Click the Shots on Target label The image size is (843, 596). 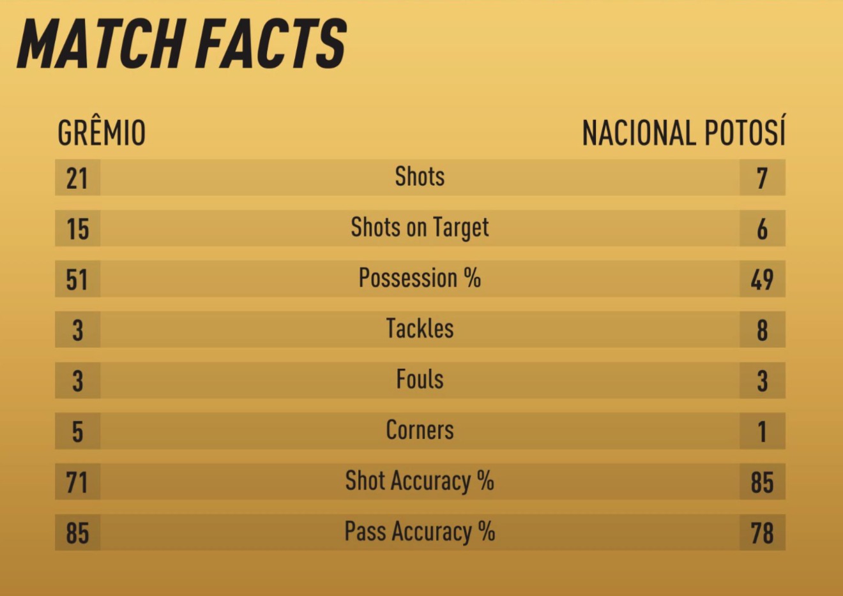tap(420, 228)
